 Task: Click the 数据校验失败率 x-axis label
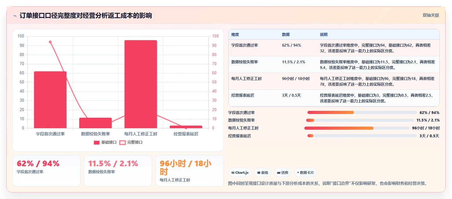(x=95, y=134)
